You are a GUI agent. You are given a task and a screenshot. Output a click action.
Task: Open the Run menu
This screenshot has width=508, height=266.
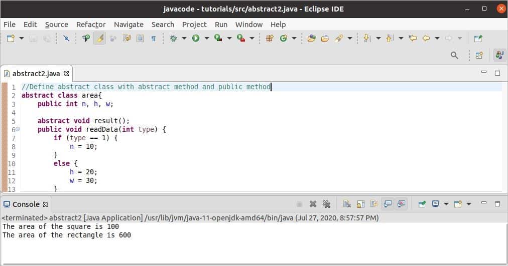(x=221, y=25)
